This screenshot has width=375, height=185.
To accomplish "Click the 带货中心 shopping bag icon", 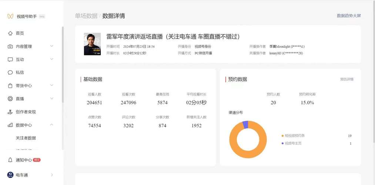I will click(x=10, y=85).
